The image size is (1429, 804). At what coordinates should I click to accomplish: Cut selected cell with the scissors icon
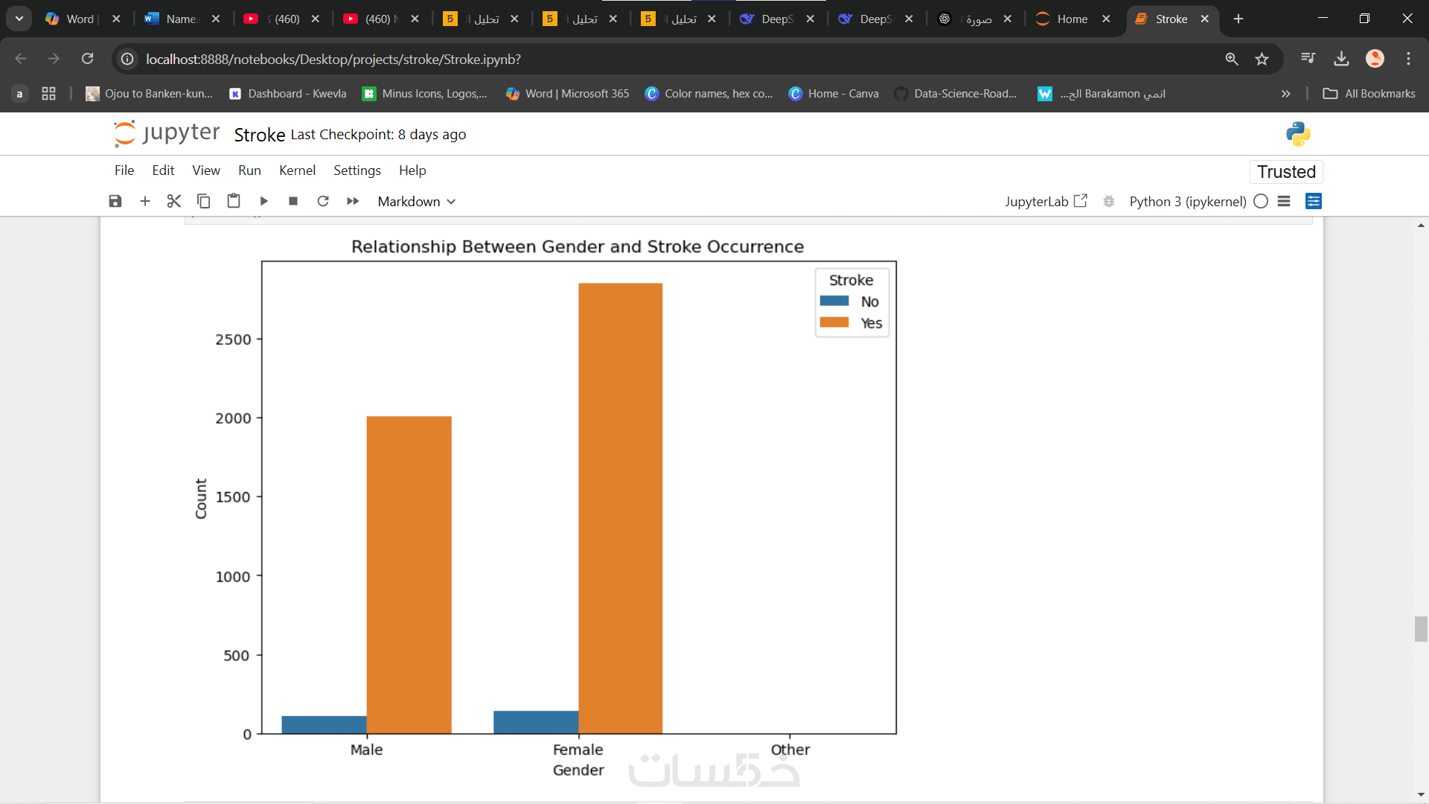point(174,201)
